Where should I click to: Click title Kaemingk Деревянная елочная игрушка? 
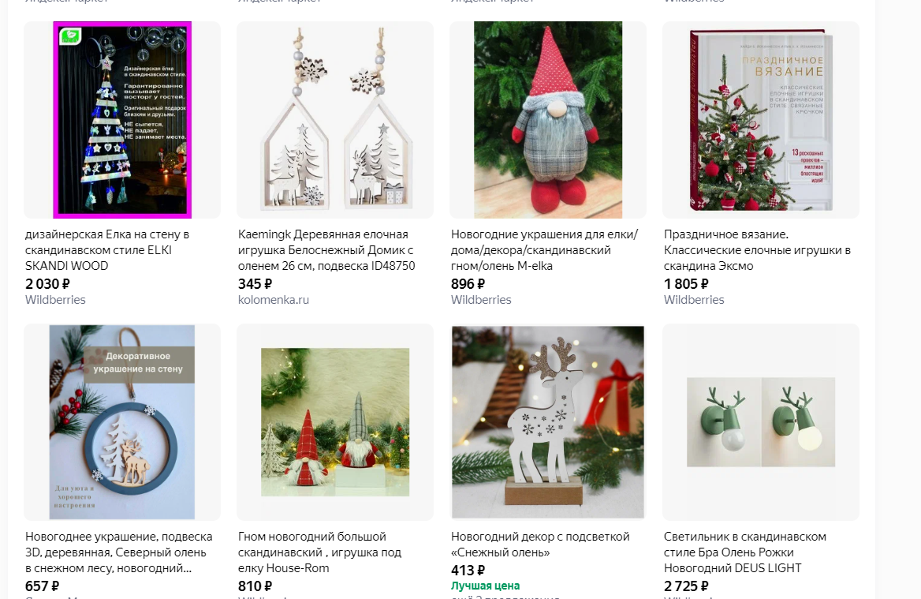(x=326, y=250)
